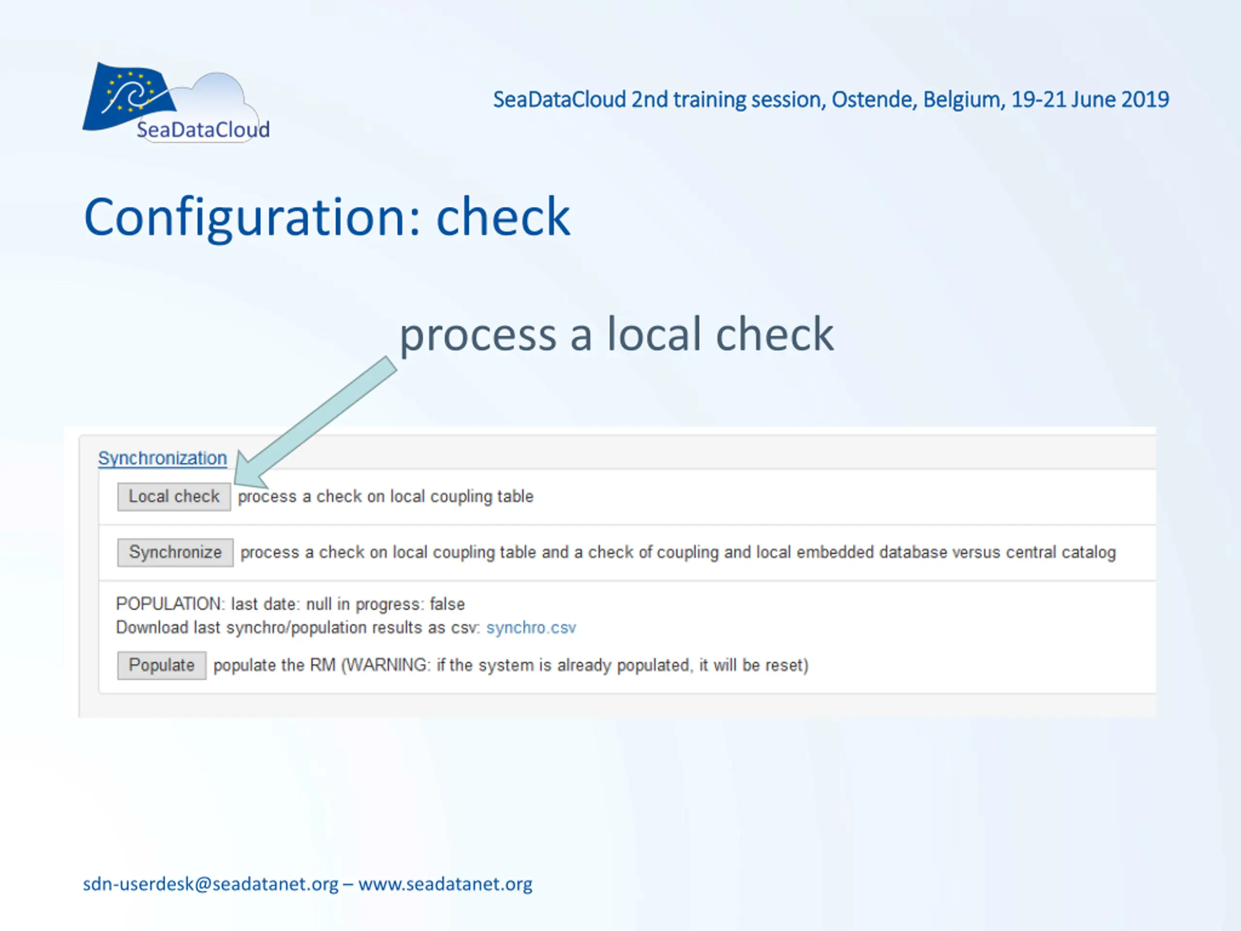Click 'Download last synchro/population results as csv:' label
The width and height of the screenshot is (1241, 931).
click(x=299, y=627)
